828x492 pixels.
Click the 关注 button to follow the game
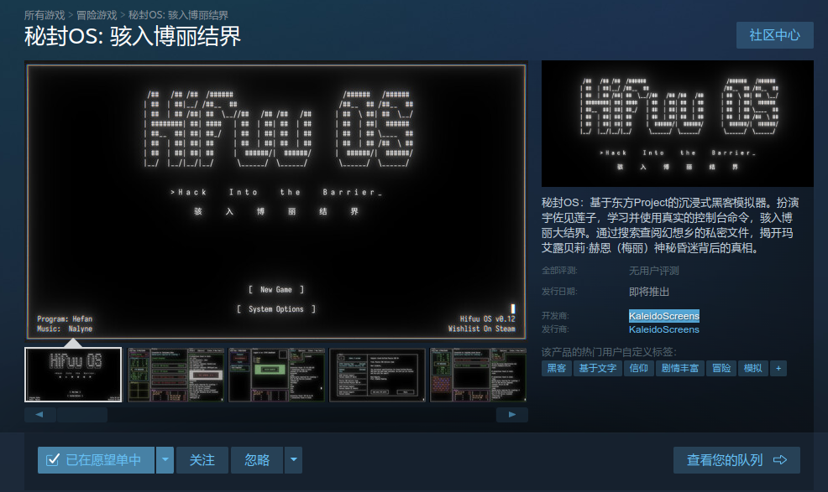202,460
